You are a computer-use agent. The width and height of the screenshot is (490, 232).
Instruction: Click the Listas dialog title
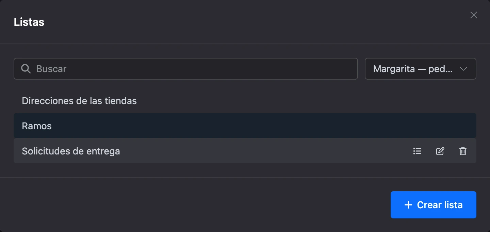pos(29,22)
